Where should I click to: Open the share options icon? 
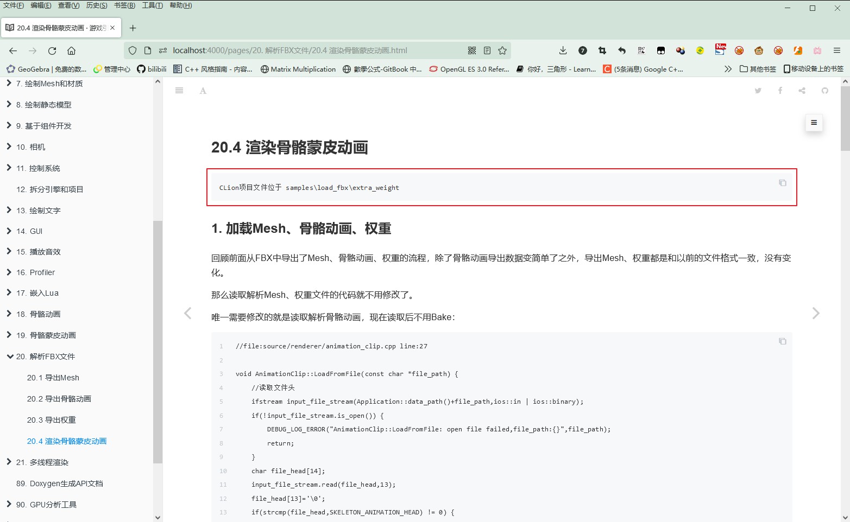[802, 91]
